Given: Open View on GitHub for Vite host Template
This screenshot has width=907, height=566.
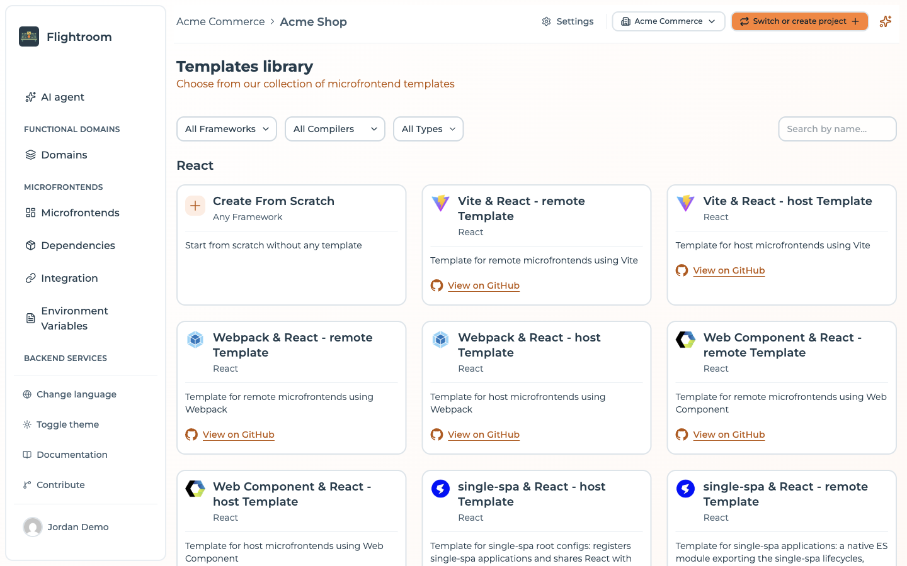Looking at the screenshot, I should coord(729,270).
